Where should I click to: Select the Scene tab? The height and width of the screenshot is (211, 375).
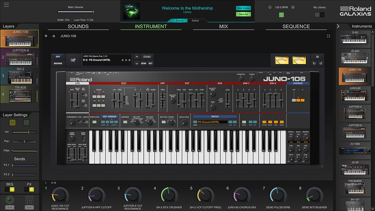(x=180, y=20)
